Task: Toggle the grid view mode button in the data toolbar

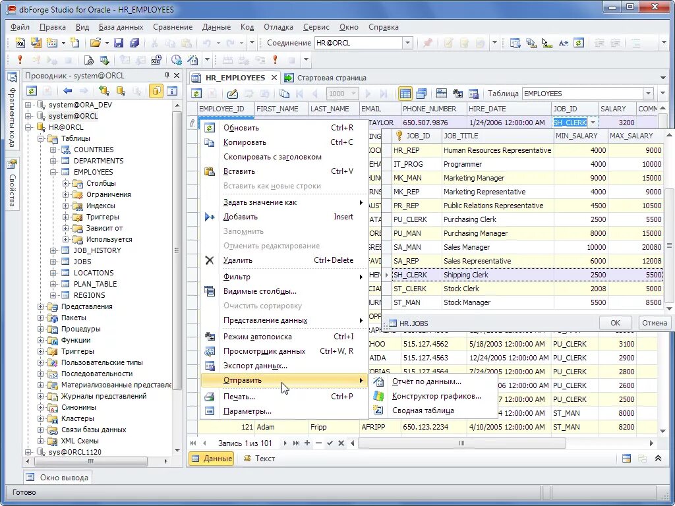Action: [405, 94]
